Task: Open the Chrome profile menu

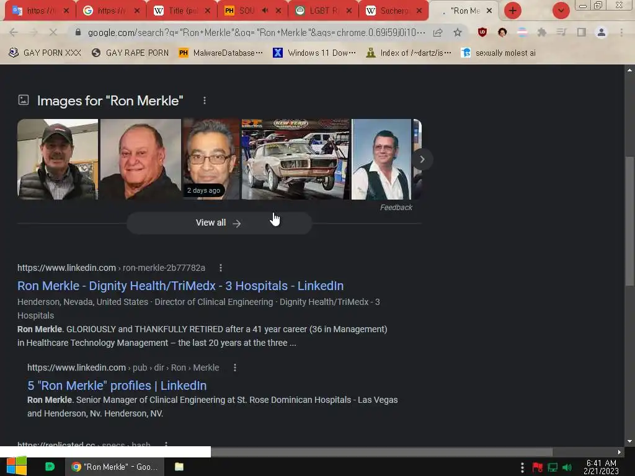Action: pos(601,32)
